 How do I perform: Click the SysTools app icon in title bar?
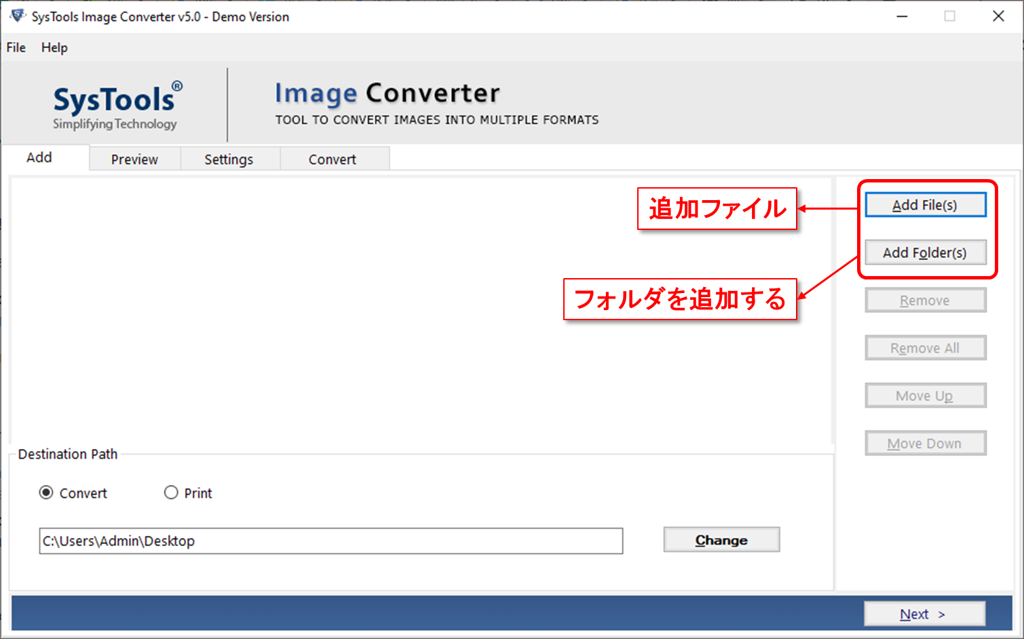coord(16,15)
